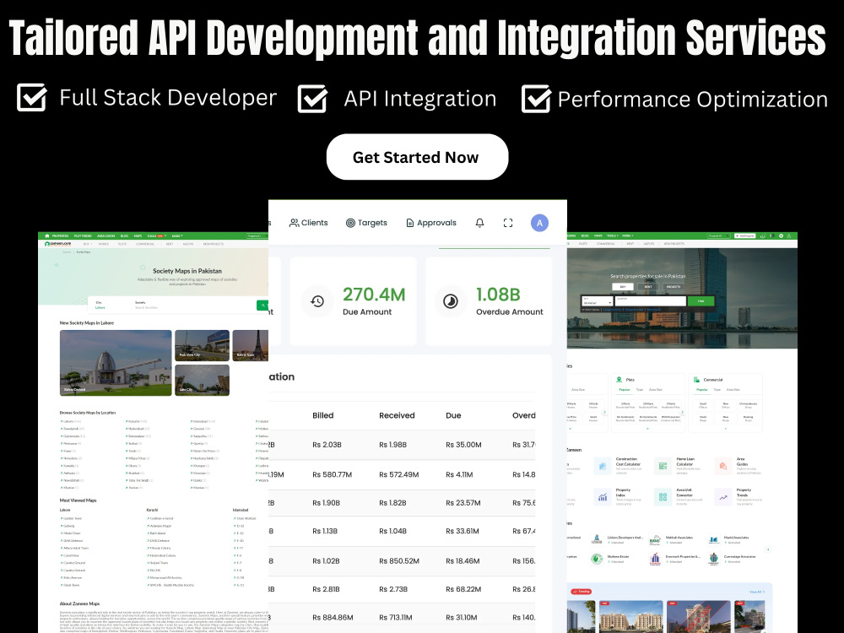
Task: Open the Bahria Orchard map thumbnail
Action: point(116,363)
